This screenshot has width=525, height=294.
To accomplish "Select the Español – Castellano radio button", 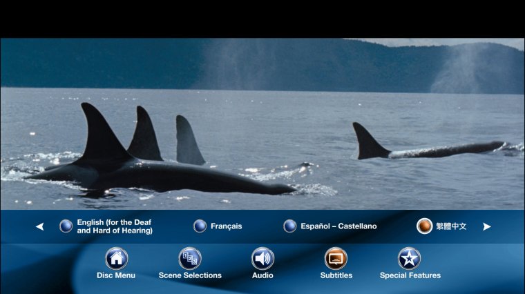I will click(289, 226).
